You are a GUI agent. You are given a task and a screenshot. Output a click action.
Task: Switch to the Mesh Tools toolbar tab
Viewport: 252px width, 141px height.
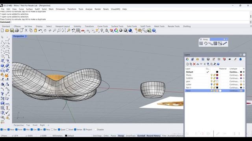(159, 26)
